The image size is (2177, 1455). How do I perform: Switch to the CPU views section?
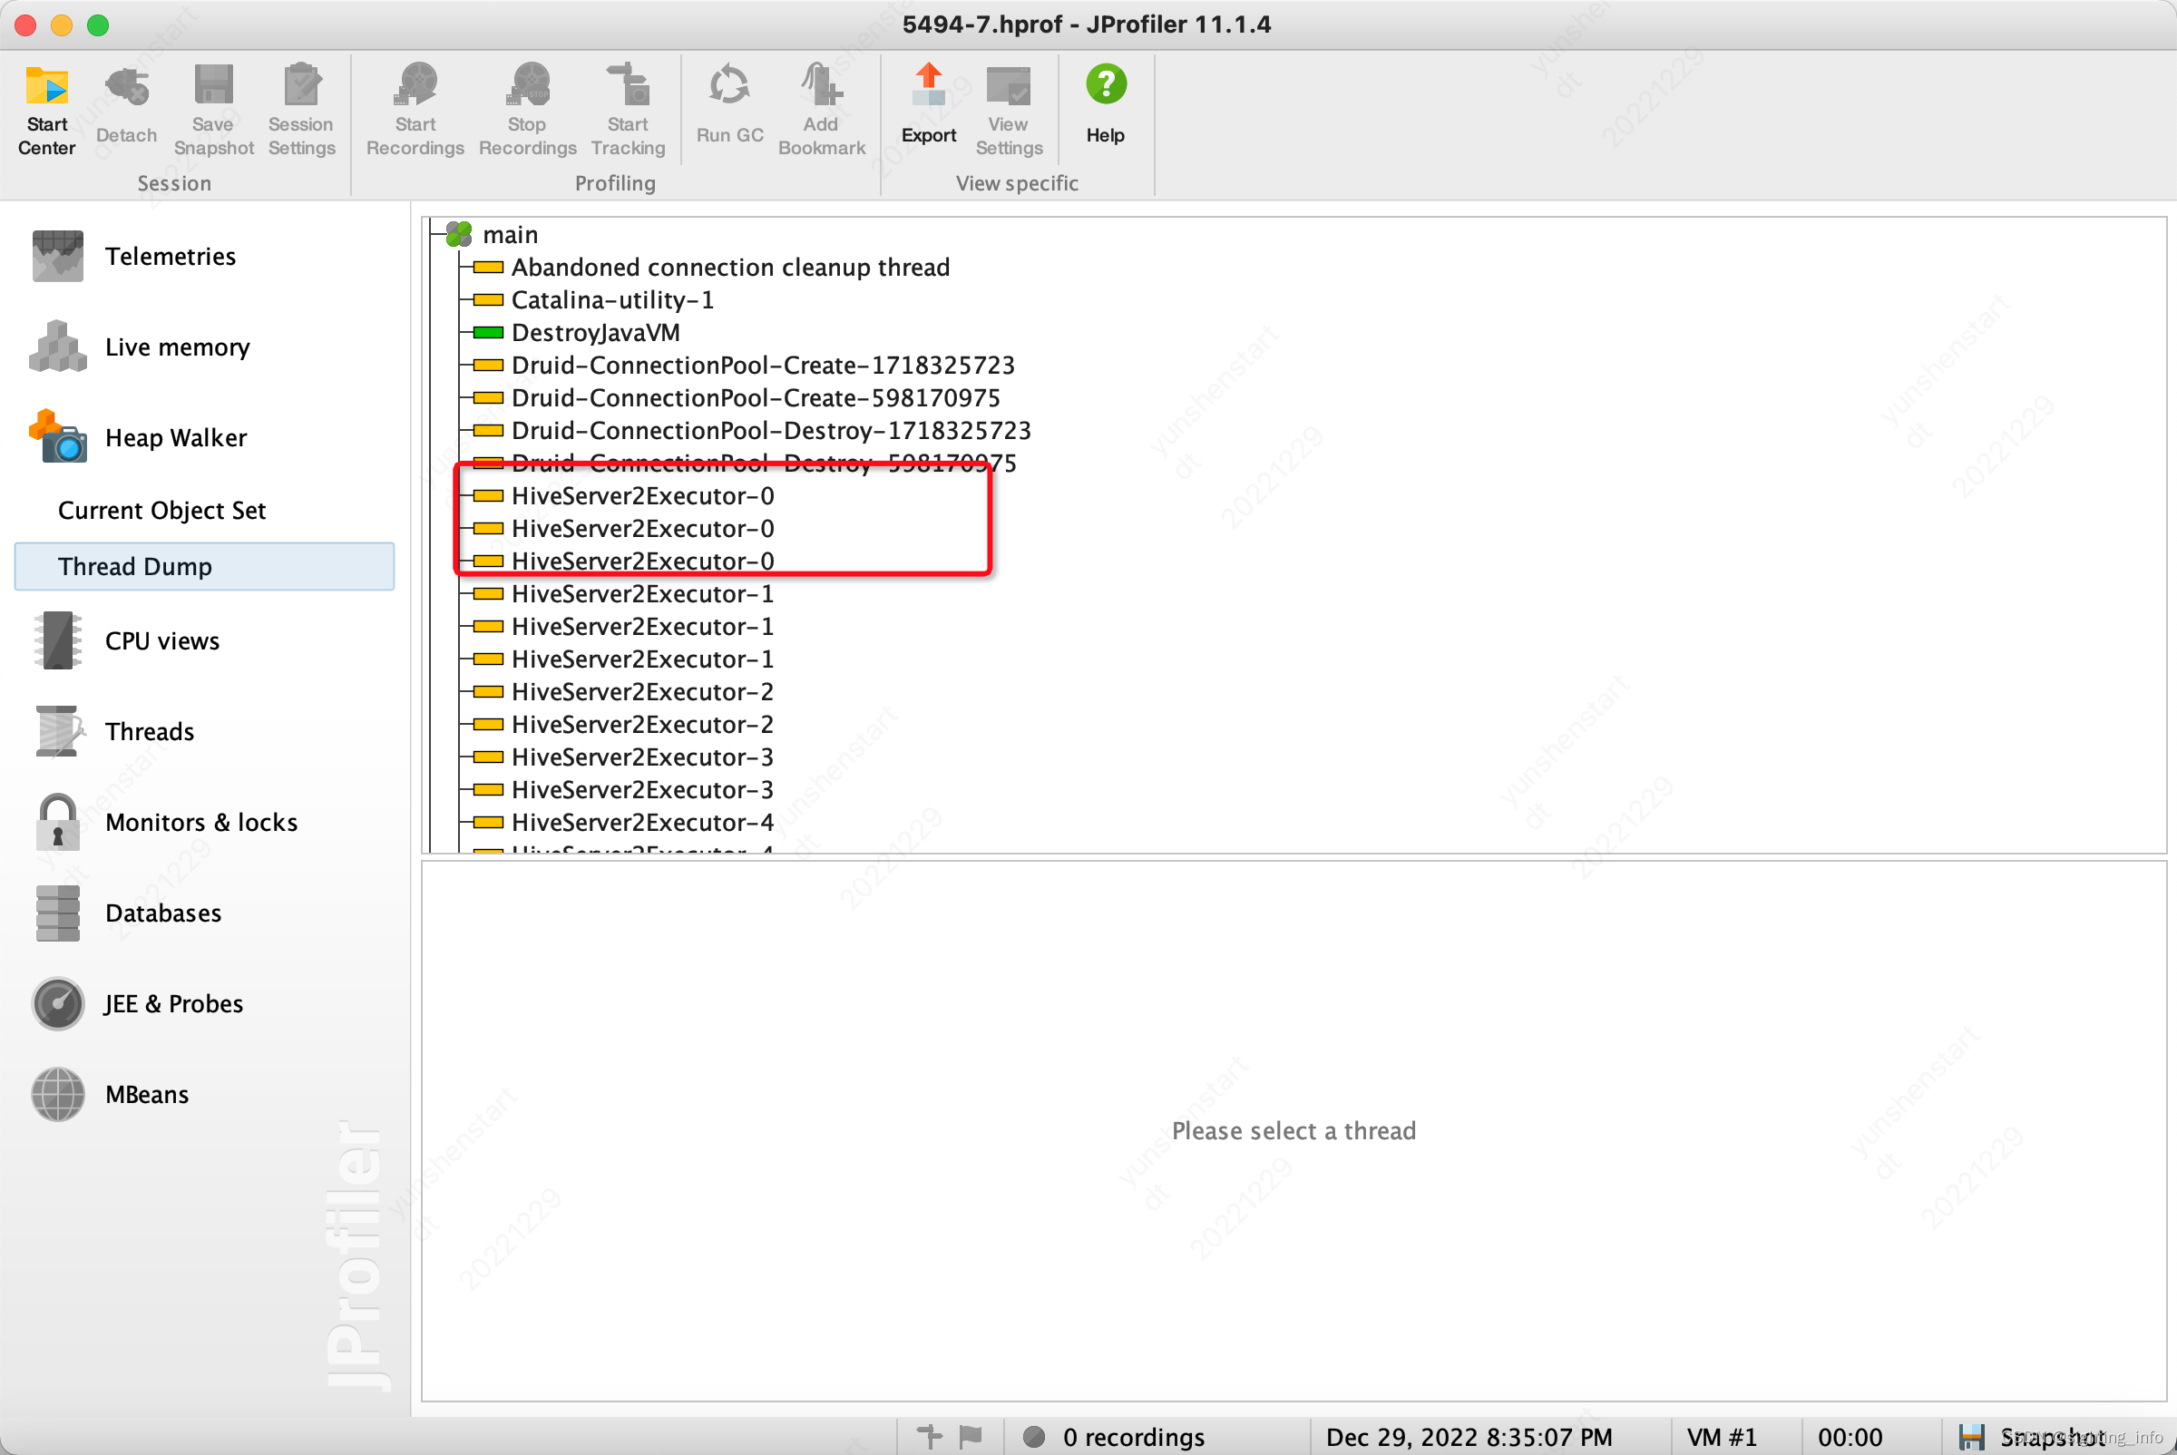(x=162, y=640)
